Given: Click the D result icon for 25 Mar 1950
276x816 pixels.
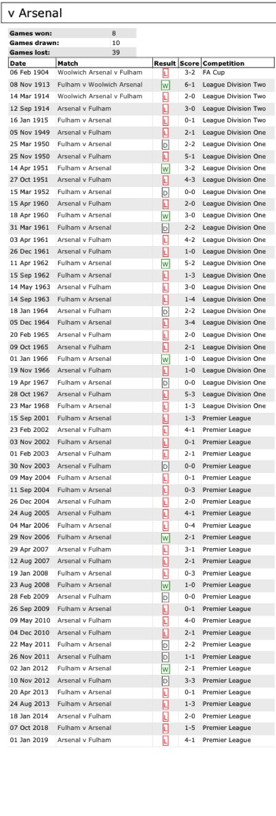Looking at the screenshot, I should coord(165,144).
